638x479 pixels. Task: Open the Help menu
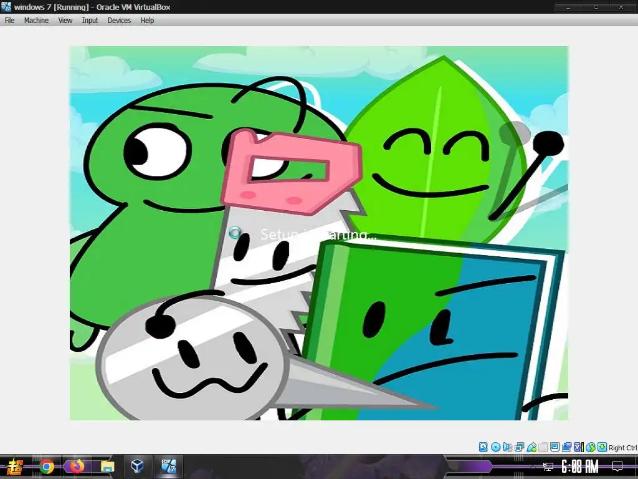[x=147, y=21]
